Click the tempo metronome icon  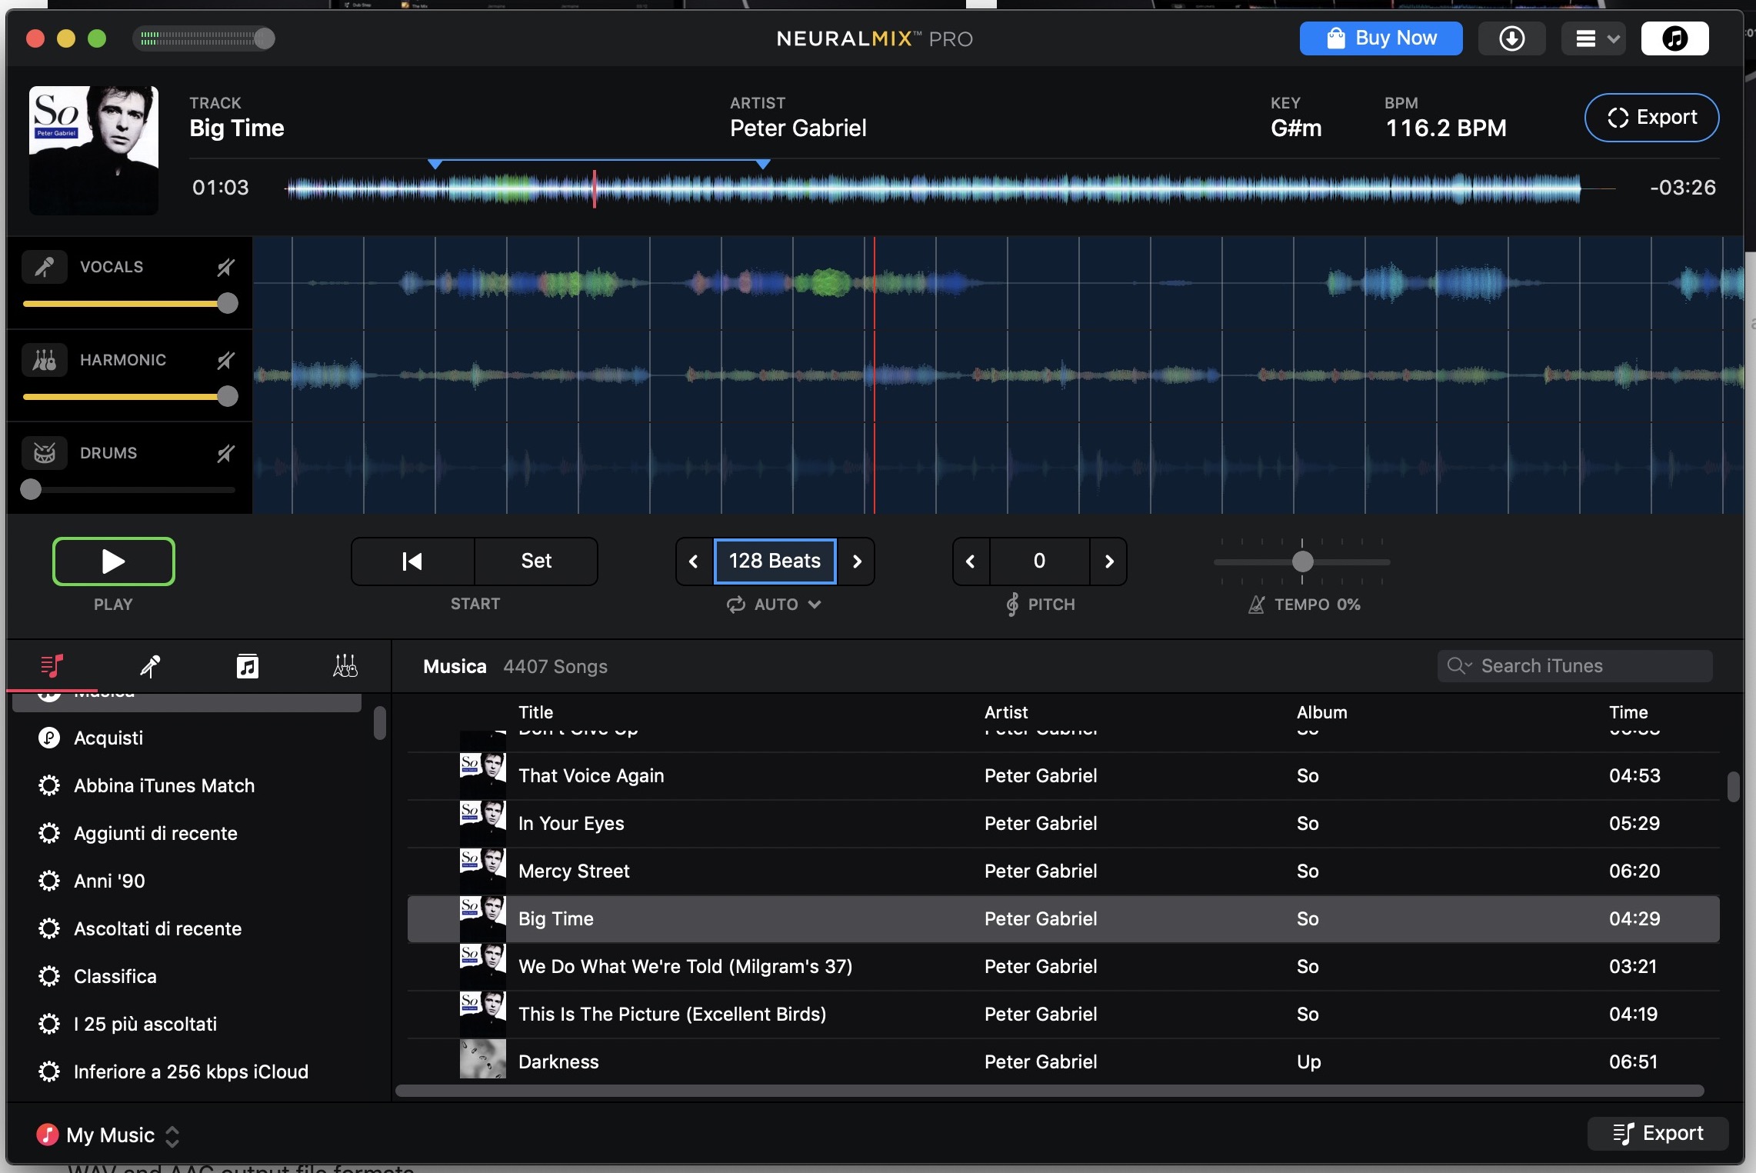[1256, 605]
